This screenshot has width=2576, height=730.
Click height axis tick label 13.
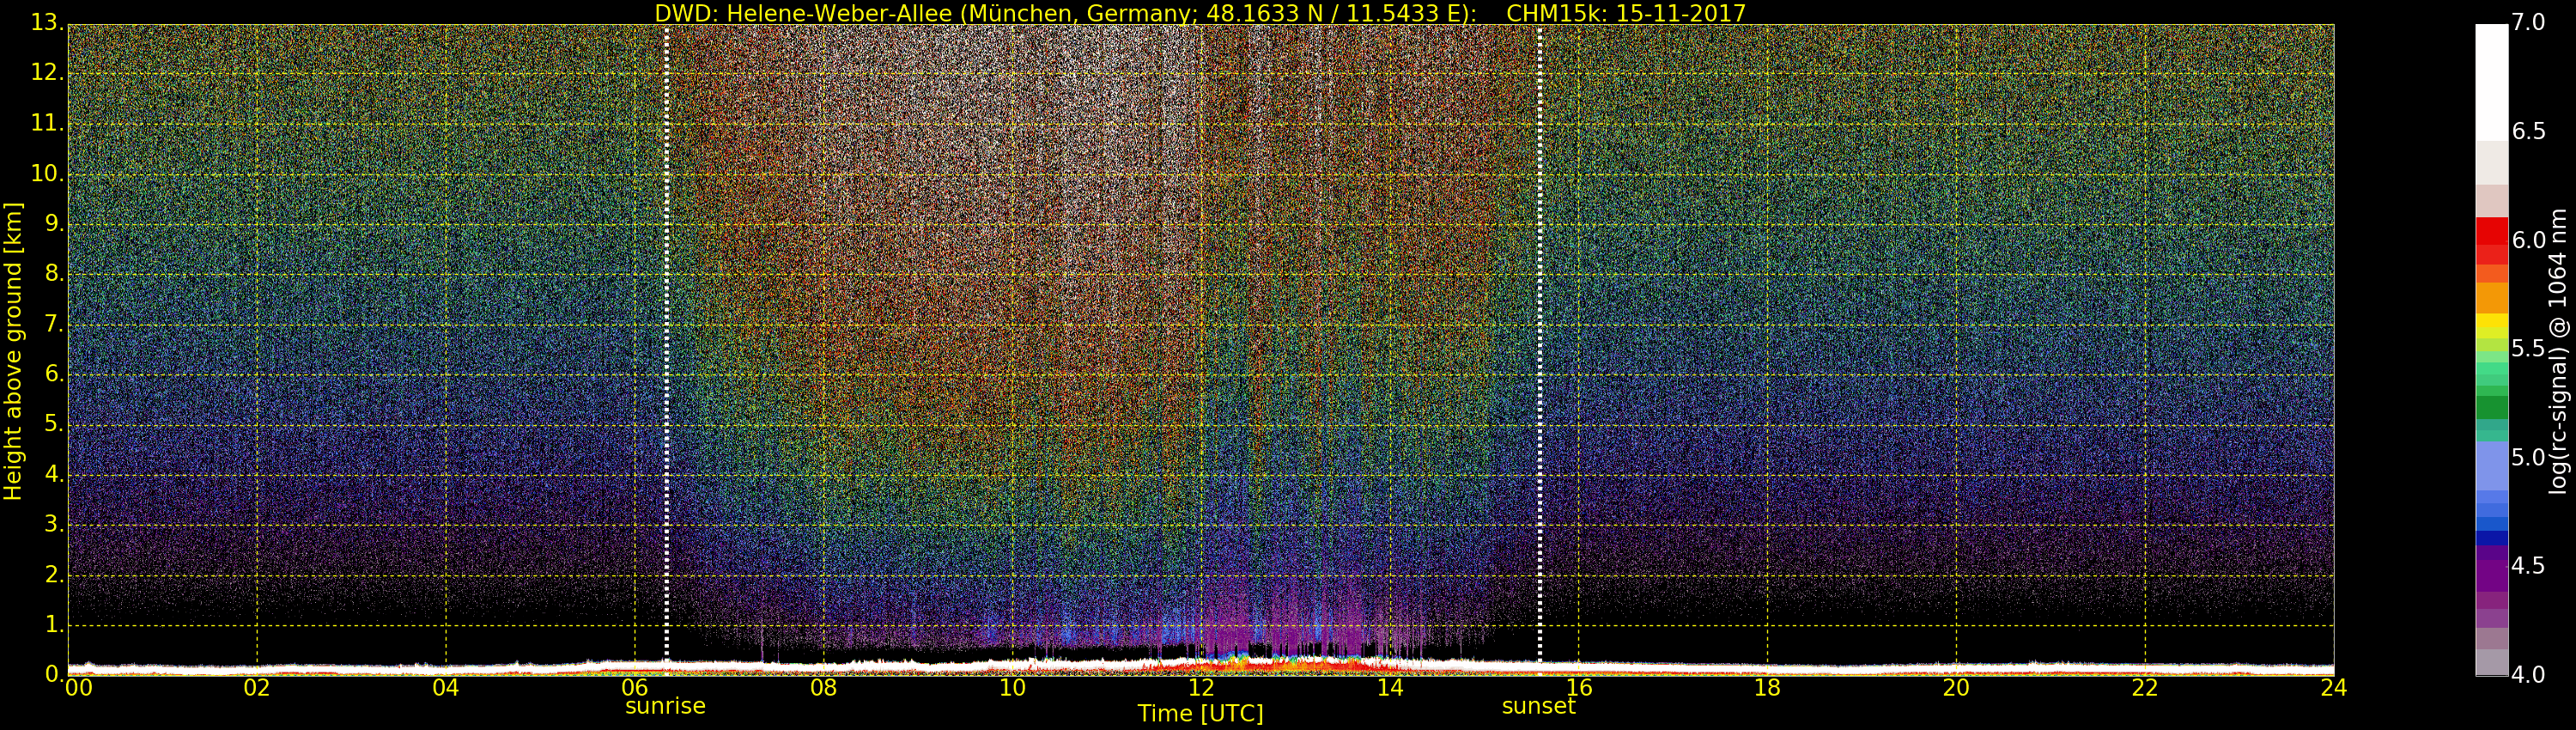(47, 23)
